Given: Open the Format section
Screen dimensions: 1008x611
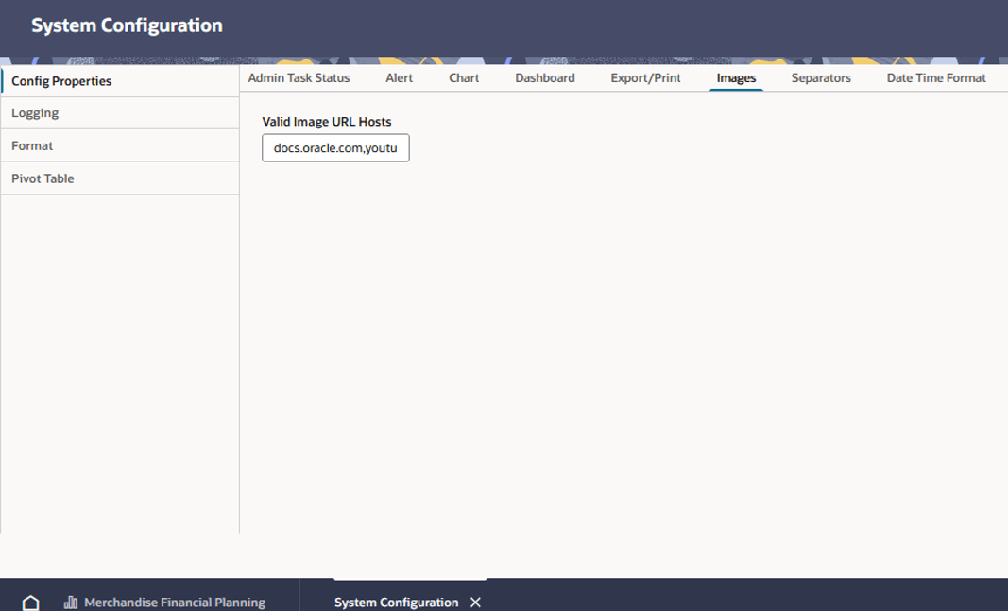Looking at the screenshot, I should pos(120,145).
